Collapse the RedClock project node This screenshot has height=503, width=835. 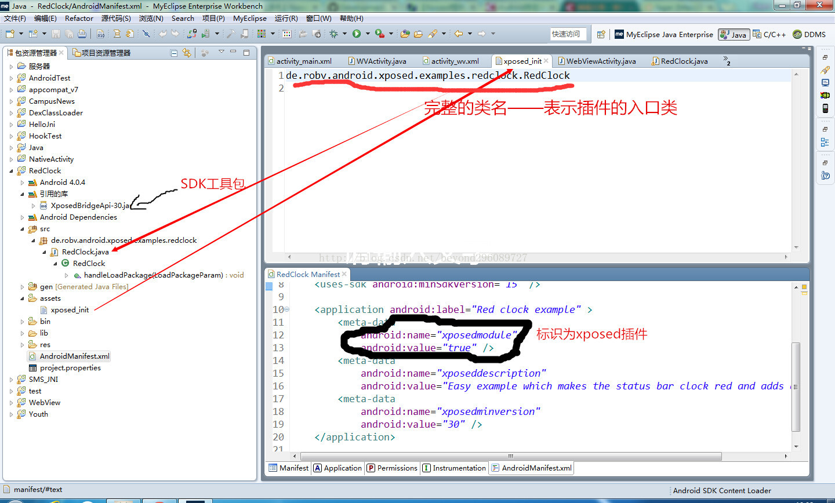12,171
